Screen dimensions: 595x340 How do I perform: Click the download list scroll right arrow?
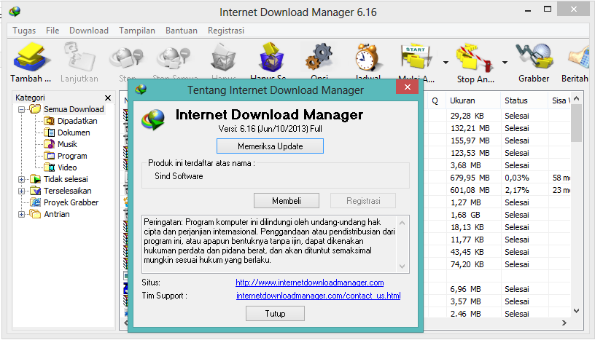[x=564, y=323]
